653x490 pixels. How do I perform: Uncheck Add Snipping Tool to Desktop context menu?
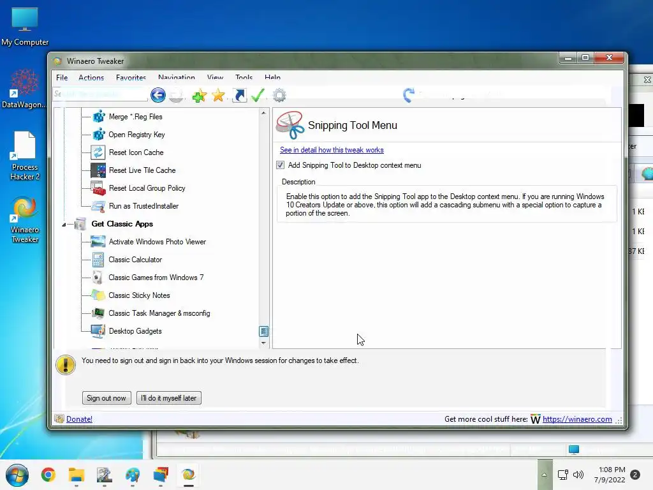[x=281, y=165]
